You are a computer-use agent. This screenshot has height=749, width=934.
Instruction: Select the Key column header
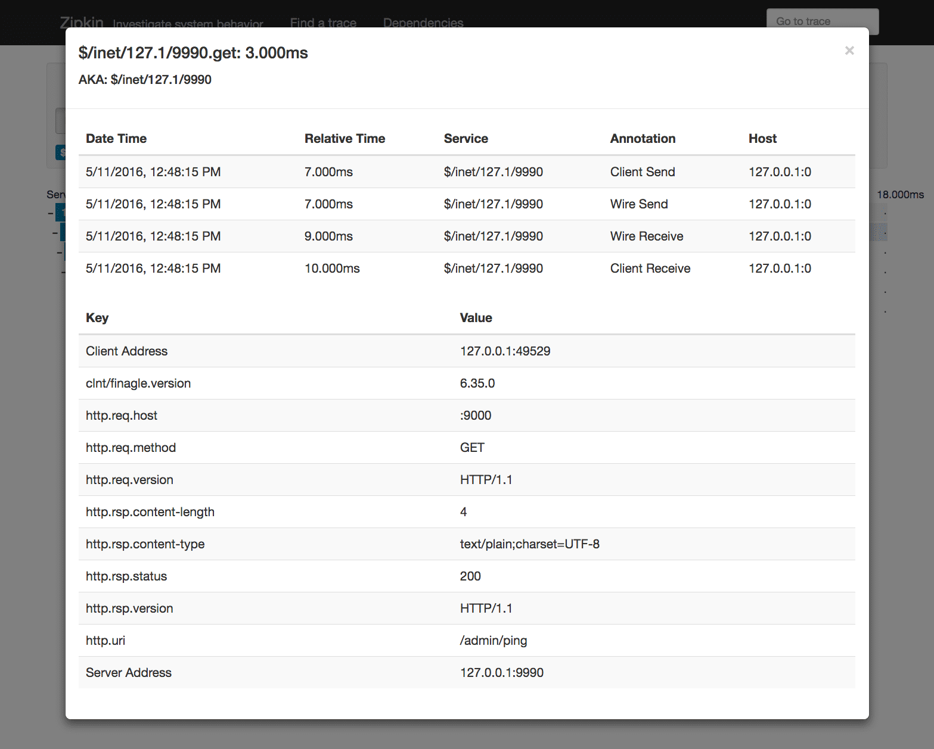(97, 318)
